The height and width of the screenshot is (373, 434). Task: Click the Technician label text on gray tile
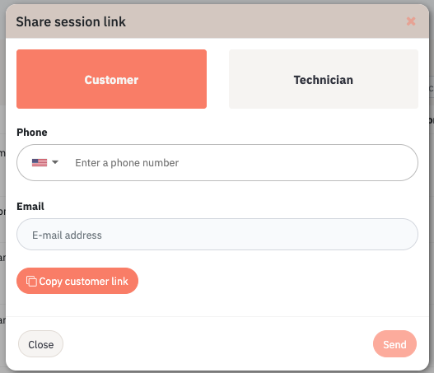pos(324,80)
